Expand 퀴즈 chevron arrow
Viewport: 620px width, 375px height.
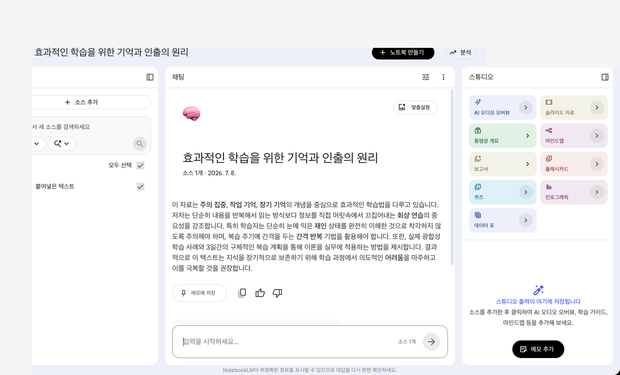525,192
